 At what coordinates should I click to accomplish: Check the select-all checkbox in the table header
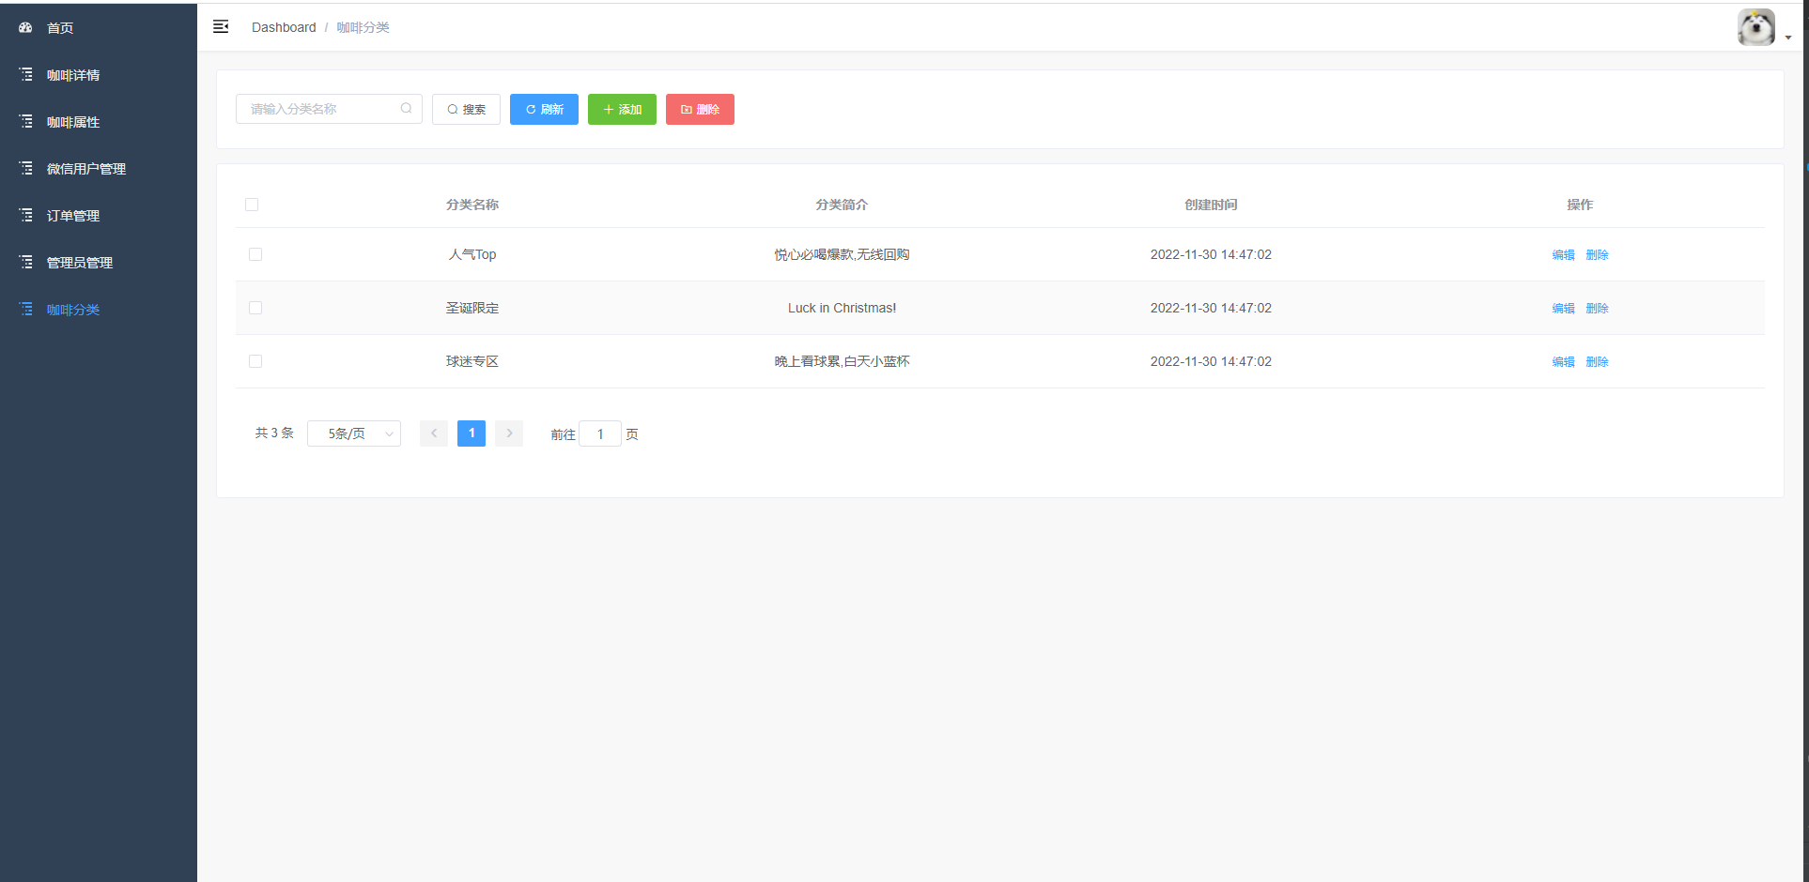[252, 204]
